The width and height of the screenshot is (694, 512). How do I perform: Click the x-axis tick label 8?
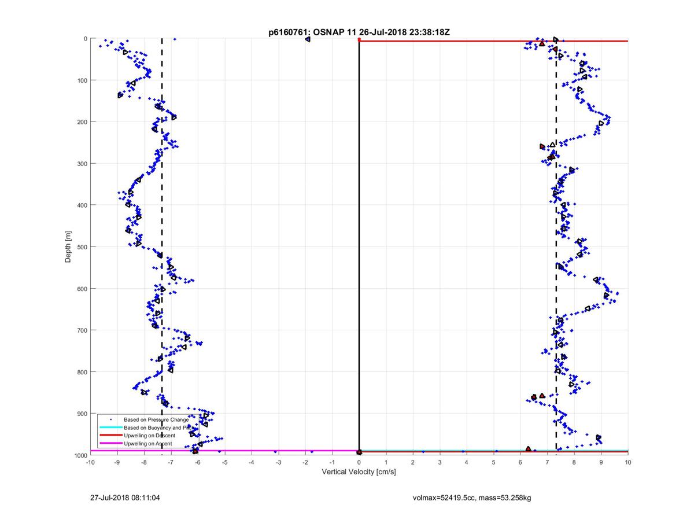point(574,462)
